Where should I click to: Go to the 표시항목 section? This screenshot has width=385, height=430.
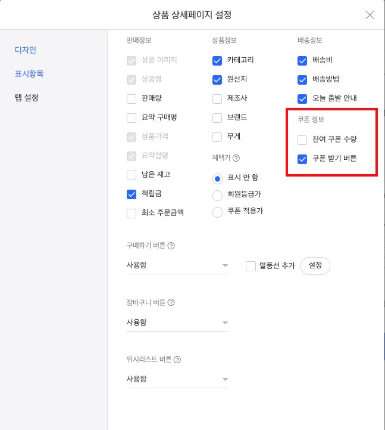tap(30, 74)
